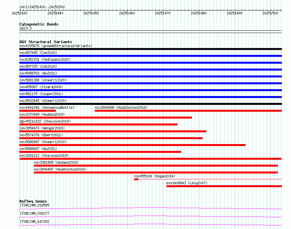Click the blue bar of nsv5988783
Image resolution: width=291 pixels, height=229 pixels.
(150, 76)
